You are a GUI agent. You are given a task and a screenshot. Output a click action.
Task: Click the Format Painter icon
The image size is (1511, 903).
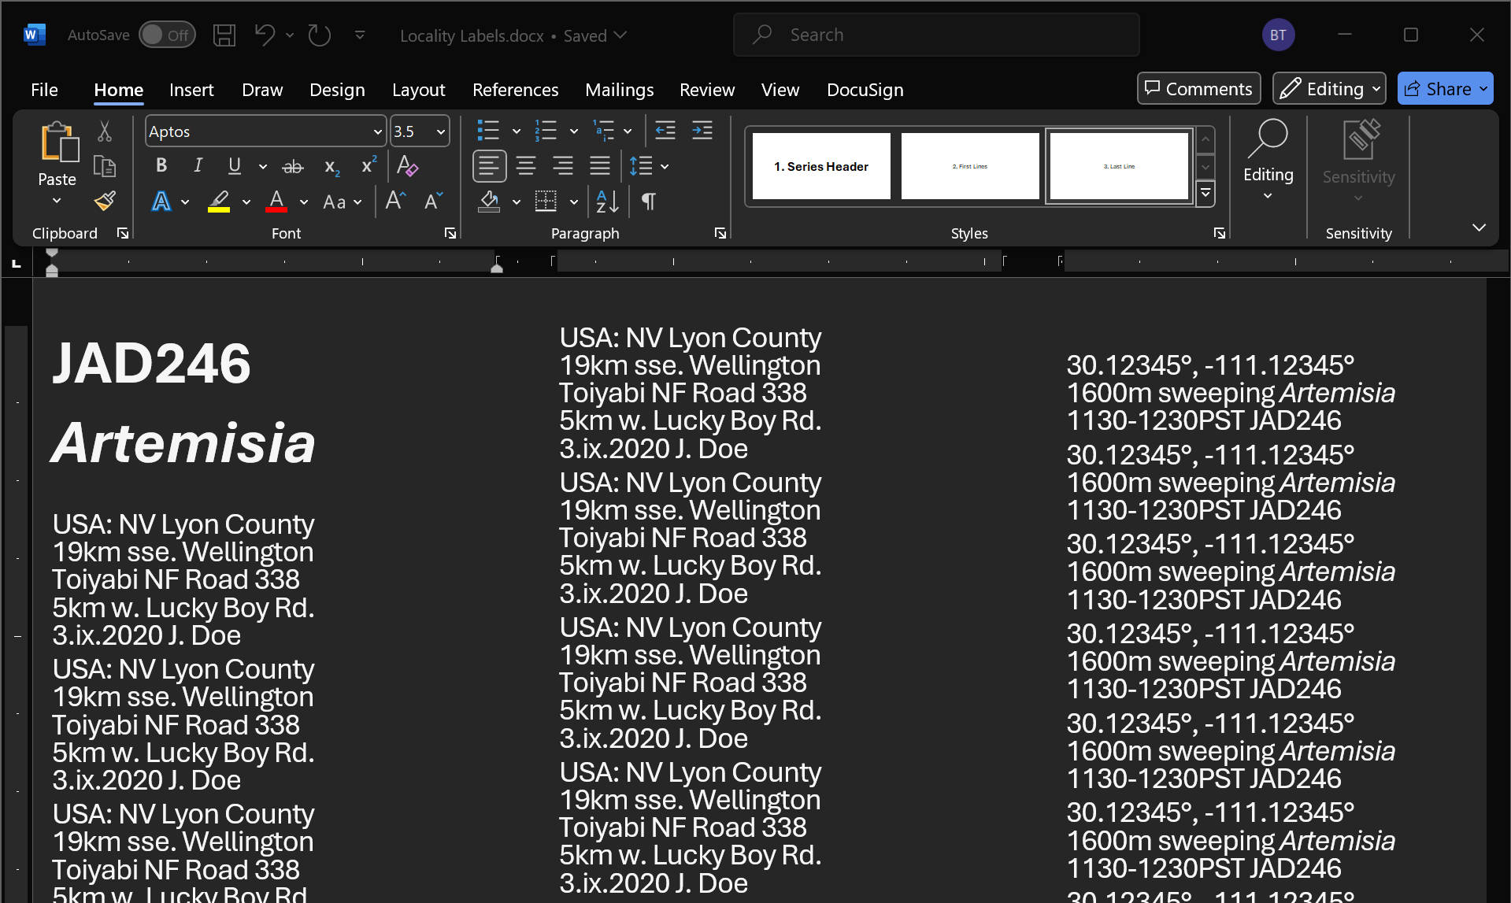(105, 202)
